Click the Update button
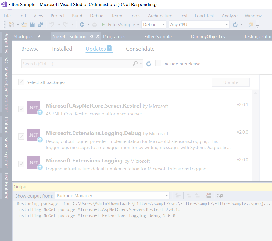Viewport: 272px width, 241px height. pyautogui.click(x=231, y=82)
